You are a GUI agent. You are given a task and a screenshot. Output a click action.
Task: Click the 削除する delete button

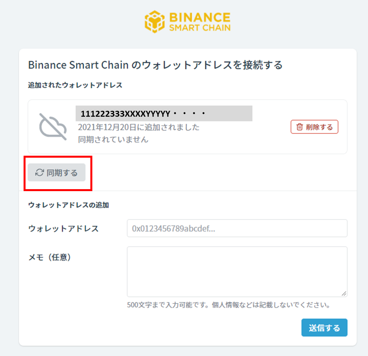(x=315, y=127)
